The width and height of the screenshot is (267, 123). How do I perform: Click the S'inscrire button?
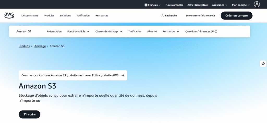29,114
